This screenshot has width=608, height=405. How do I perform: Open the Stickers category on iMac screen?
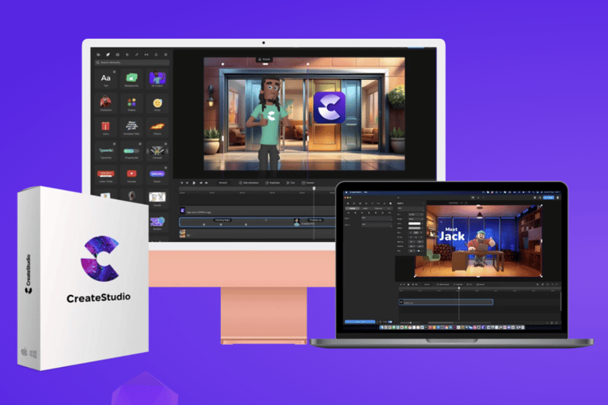pos(157,223)
